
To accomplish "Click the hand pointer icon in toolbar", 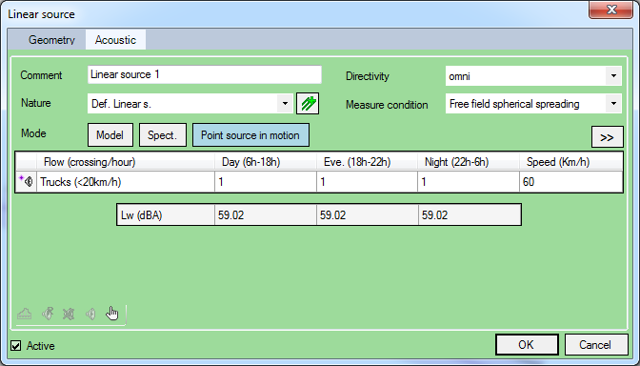I will (x=111, y=314).
